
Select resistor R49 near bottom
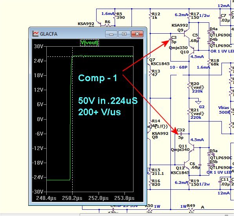point(191,210)
